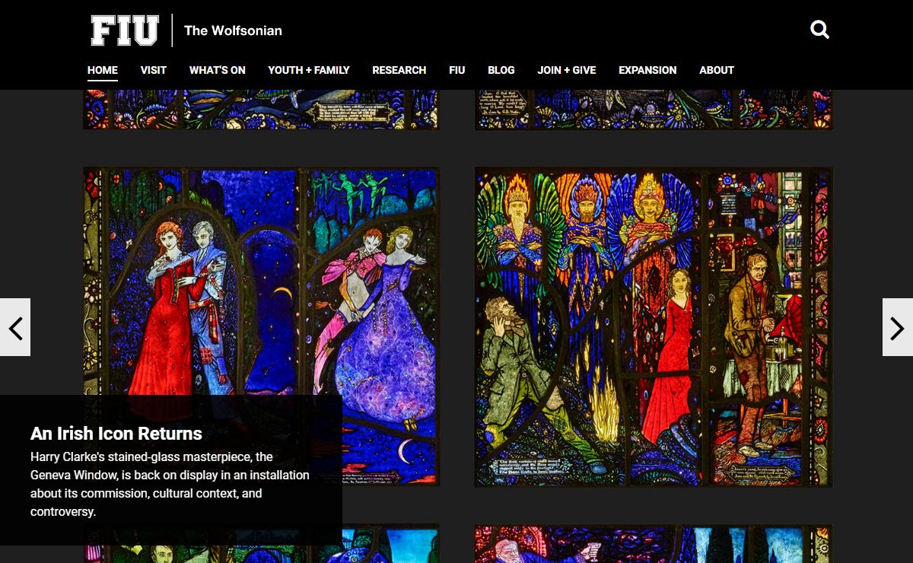913x563 pixels.
Task: Visit the JOIN + GIVE page
Action: click(567, 70)
